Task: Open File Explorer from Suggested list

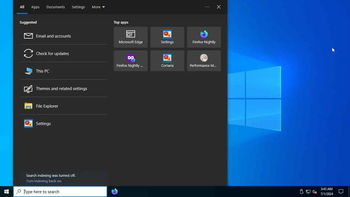Action: pos(63,106)
